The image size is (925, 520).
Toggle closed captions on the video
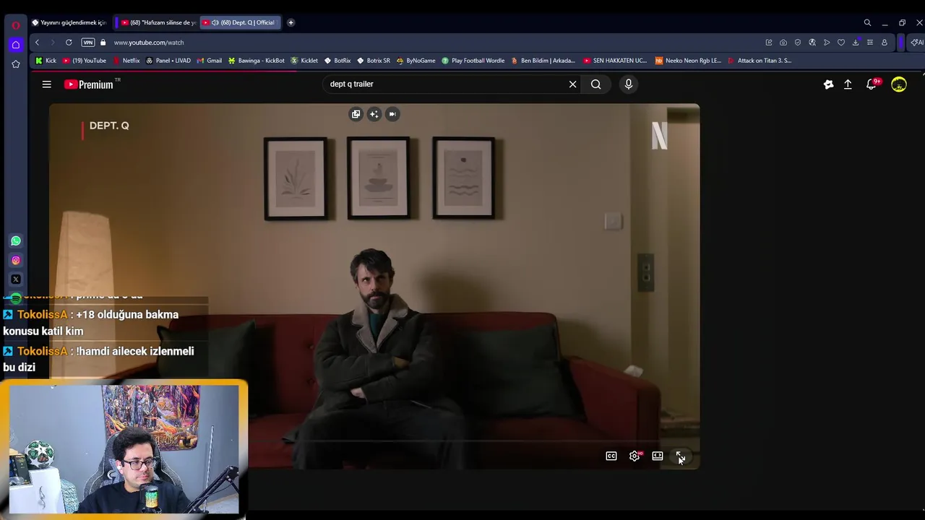[611, 456]
